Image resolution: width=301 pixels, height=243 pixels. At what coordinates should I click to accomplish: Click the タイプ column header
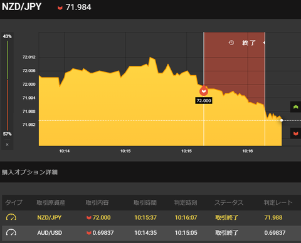pyautogui.click(x=14, y=202)
